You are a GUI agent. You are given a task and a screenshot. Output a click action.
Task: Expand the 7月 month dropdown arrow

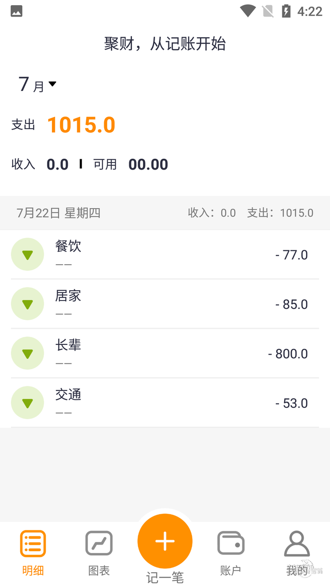(x=52, y=84)
